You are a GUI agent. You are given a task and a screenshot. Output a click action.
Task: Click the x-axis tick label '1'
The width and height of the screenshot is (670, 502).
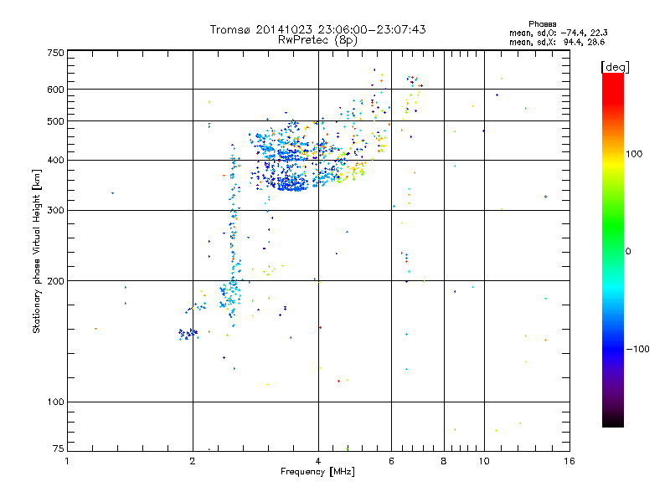pyautogui.click(x=67, y=461)
